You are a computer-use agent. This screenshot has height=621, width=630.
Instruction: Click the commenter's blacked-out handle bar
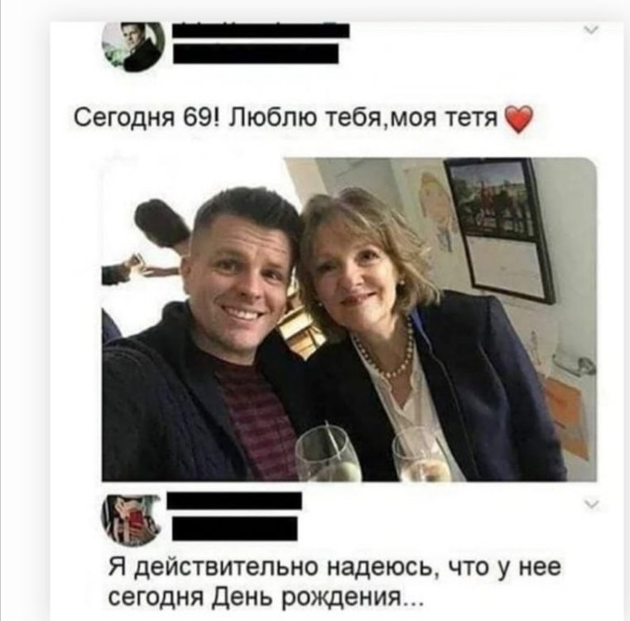[x=235, y=528]
